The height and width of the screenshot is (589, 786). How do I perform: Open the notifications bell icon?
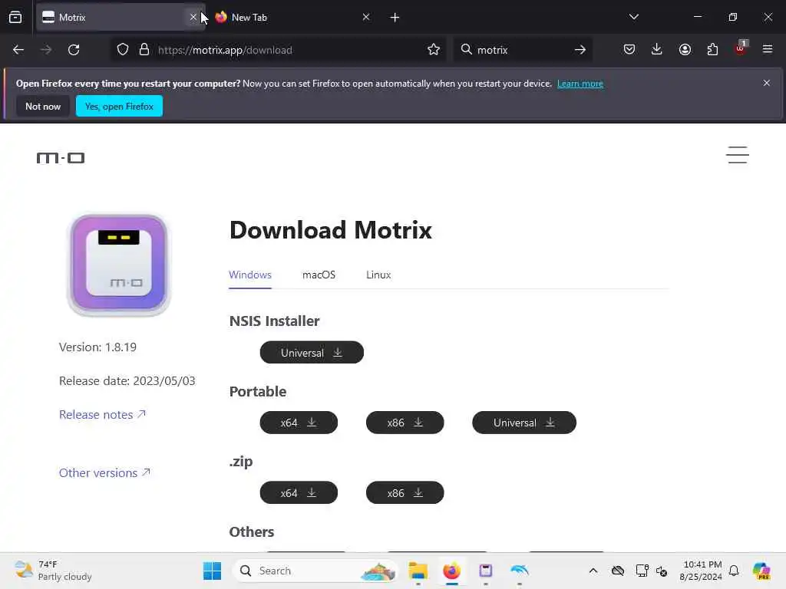pos(734,571)
